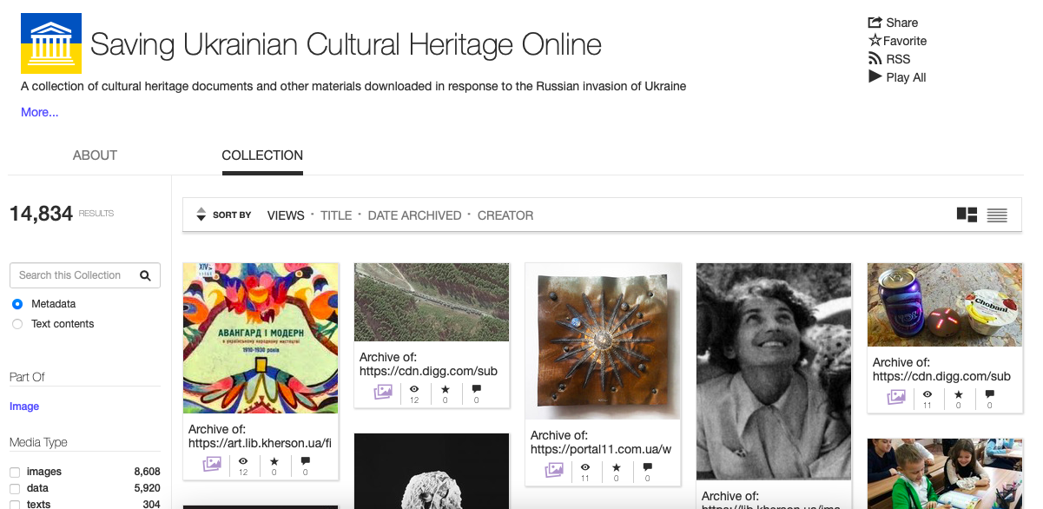The height and width of the screenshot is (509, 1043).
Task: Click views eye icon on Chobani photo card
Action: click(x=927, y=394)
